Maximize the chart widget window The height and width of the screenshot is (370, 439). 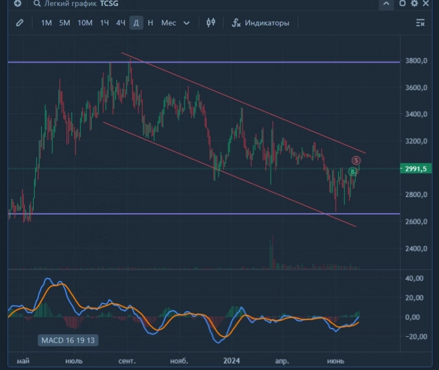point(403,3)
